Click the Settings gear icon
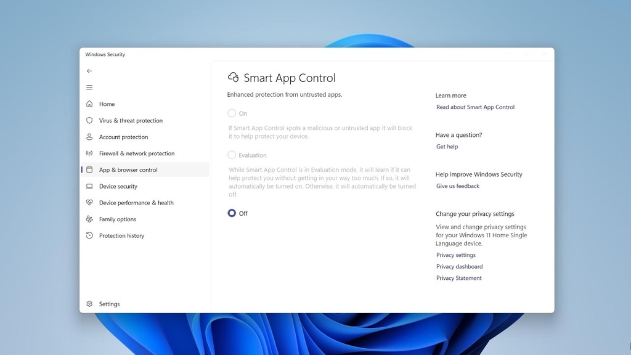The image size is (631, 355). [x=89, y=304]
